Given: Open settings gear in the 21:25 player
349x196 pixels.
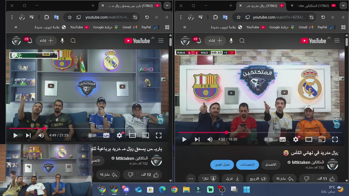Looking at the screenshot, I should pos(119,135).
